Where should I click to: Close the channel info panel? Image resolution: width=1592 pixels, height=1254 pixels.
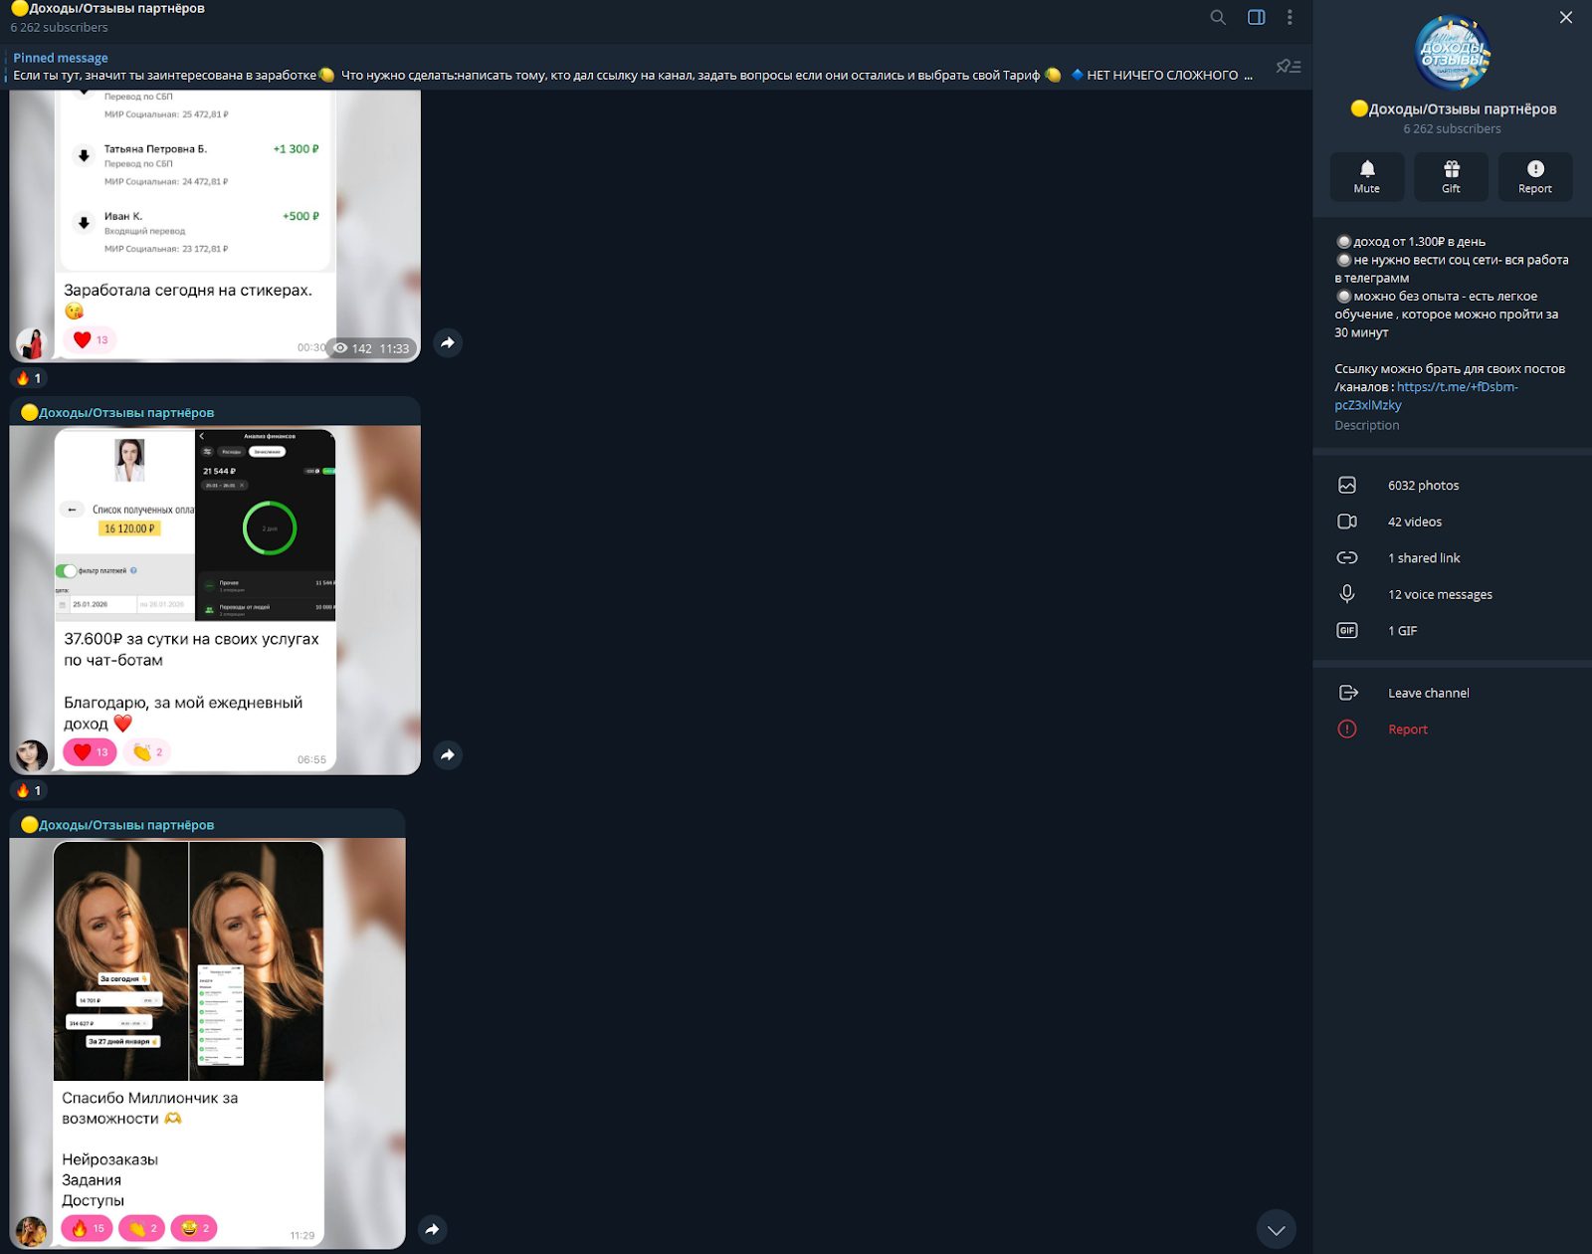1565,17
